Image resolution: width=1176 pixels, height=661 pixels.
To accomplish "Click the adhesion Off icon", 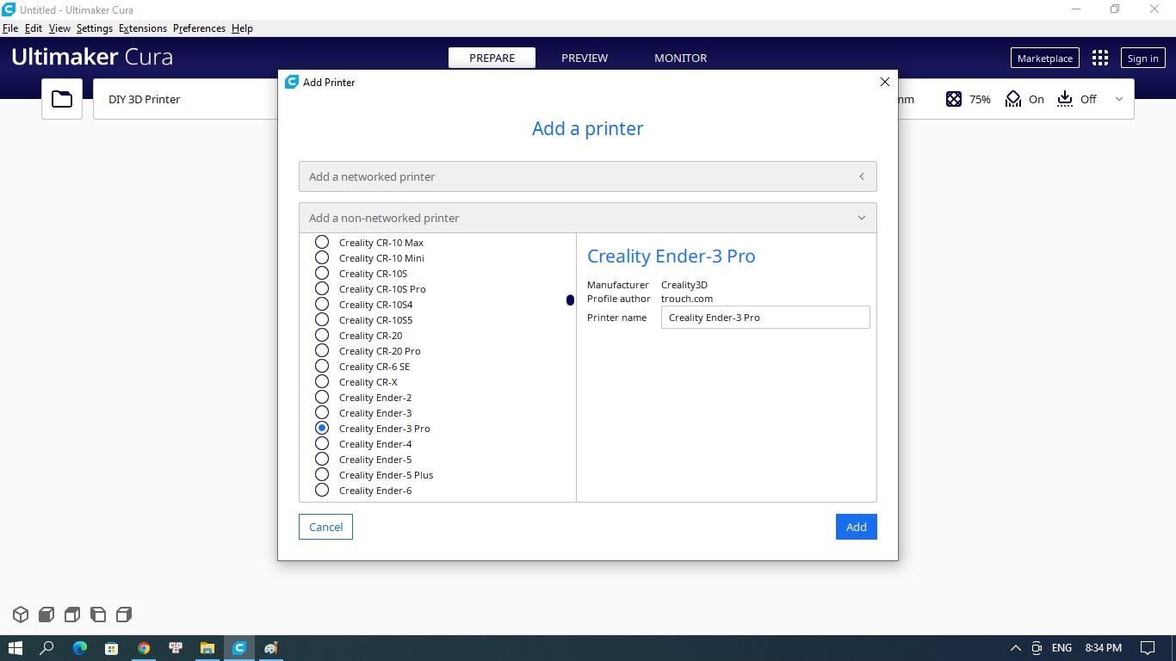I will 1065,99.
